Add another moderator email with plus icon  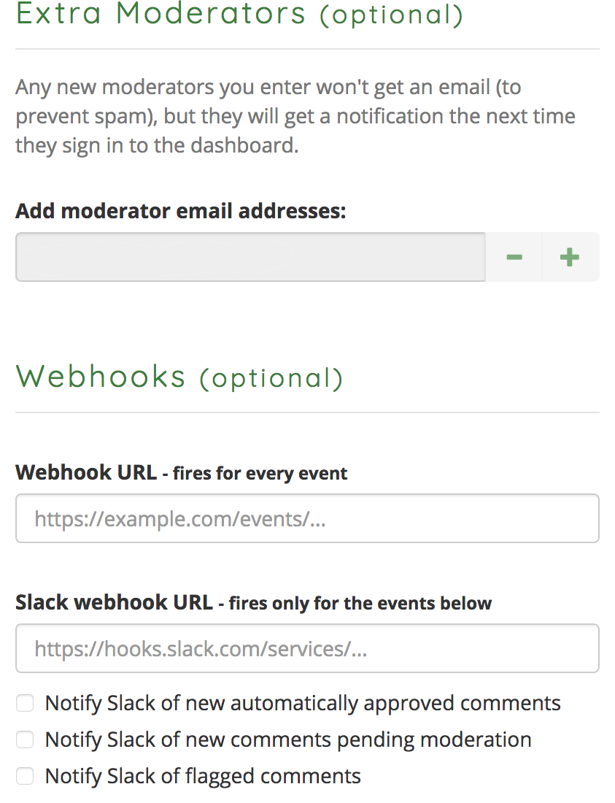coord(570,257)
